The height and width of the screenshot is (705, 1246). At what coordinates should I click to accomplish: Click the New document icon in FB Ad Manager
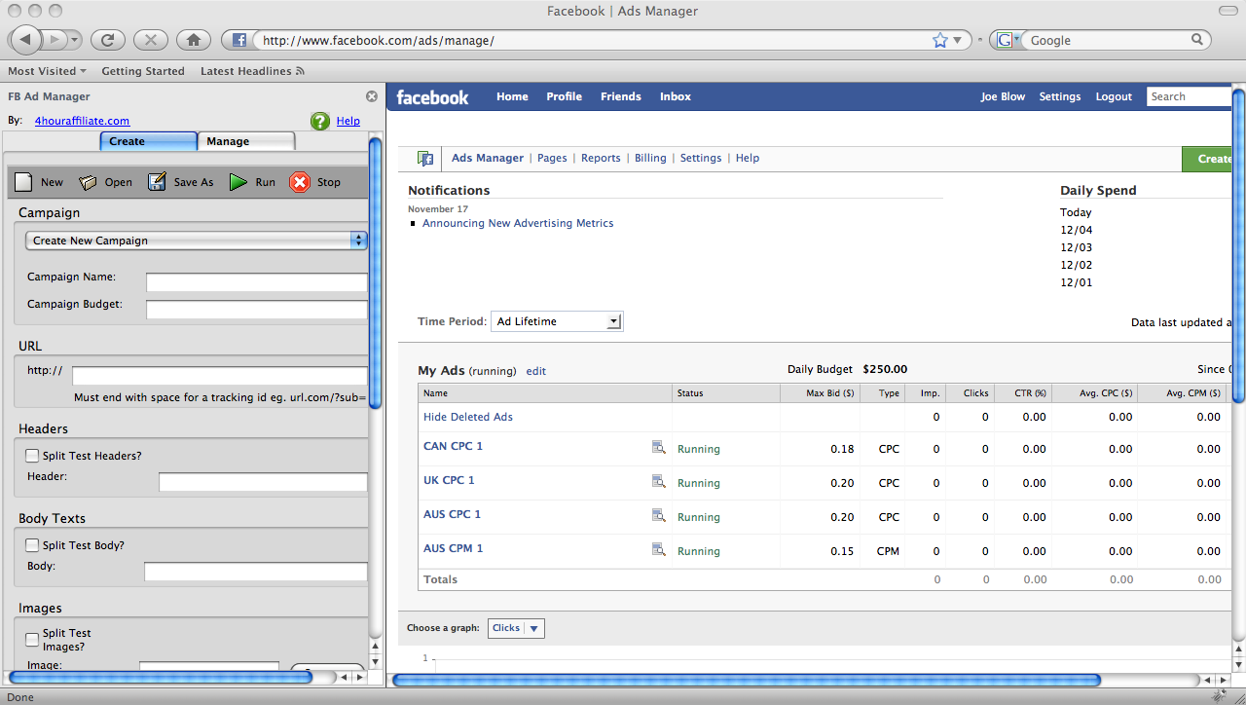[x=24, y=182]
